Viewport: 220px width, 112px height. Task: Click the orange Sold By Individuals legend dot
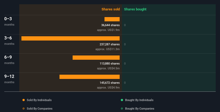coord(24,100)
